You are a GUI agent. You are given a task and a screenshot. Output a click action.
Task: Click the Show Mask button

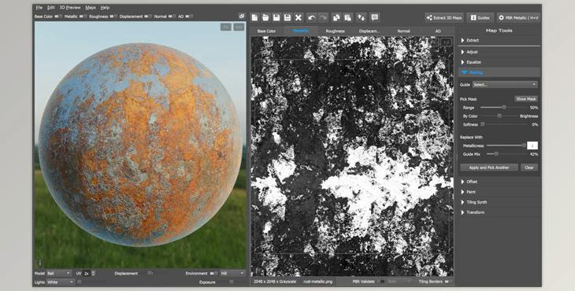526,99
